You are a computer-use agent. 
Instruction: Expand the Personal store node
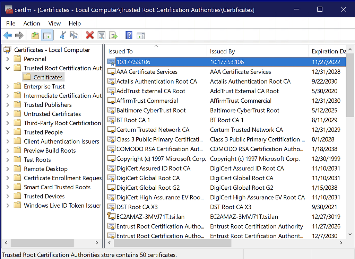[x=8, y=59]
